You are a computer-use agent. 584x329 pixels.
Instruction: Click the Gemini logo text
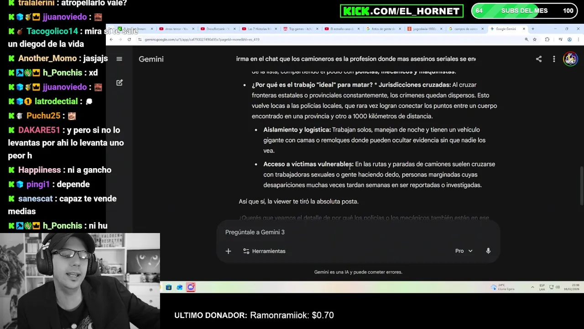151,59
